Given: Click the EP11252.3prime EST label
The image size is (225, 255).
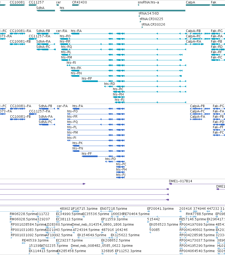Looking at the screenshot, I should point(128,251).
